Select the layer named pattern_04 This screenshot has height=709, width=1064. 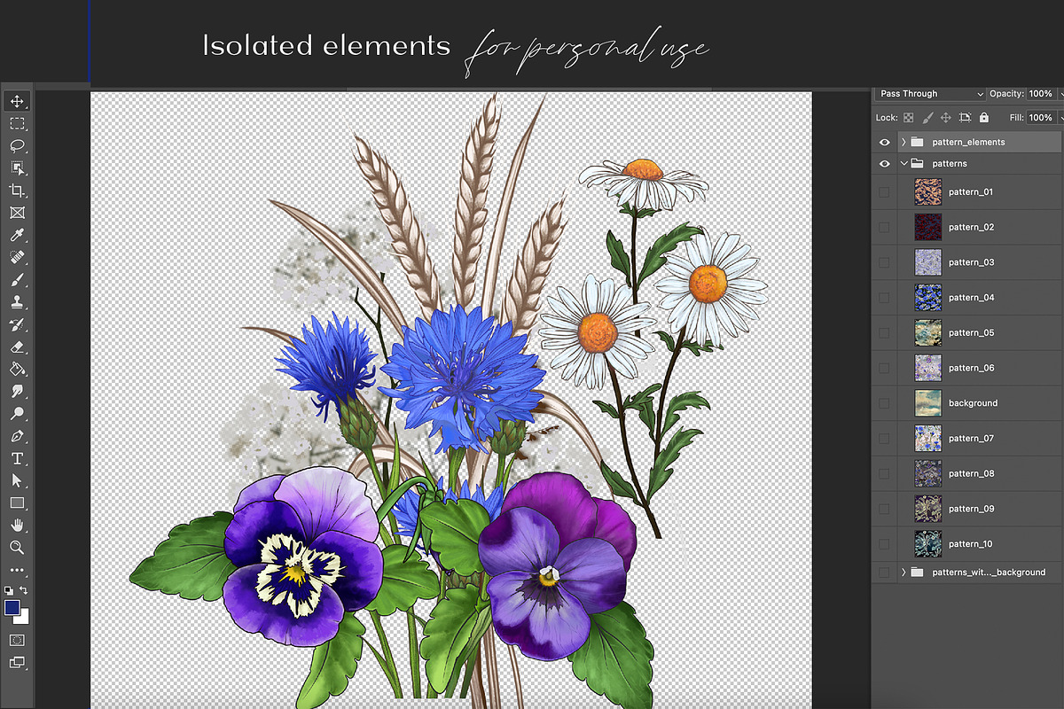click(971, 298)
